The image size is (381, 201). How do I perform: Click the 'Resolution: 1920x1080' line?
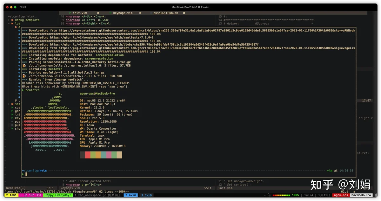[x=98, y=121]
